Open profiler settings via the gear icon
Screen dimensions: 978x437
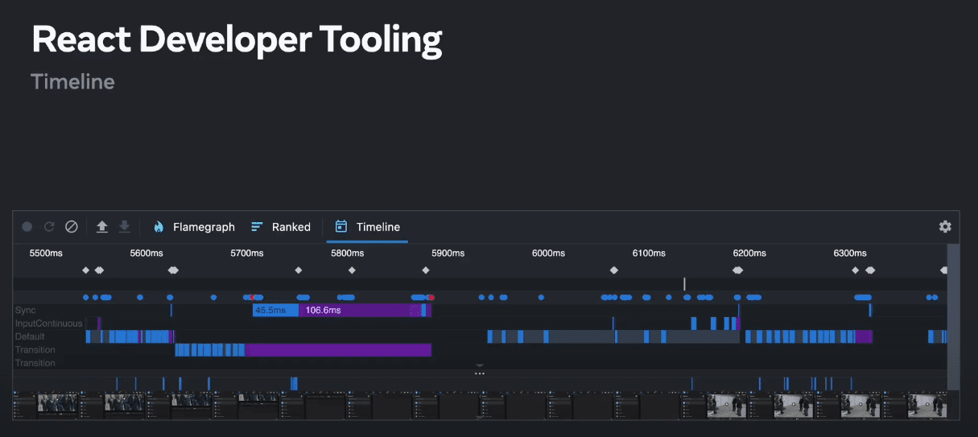[945, 227]
